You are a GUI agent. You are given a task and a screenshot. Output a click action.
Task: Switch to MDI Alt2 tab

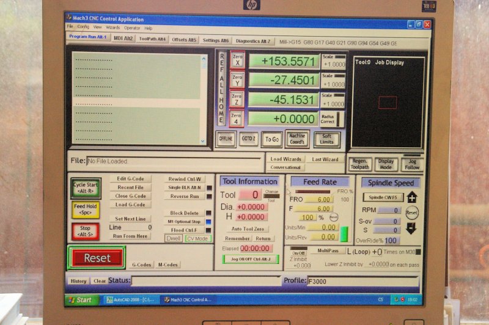(123, 38)
